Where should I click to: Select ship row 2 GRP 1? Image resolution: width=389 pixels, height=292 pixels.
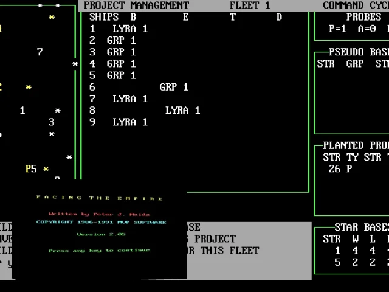[113, 41]
